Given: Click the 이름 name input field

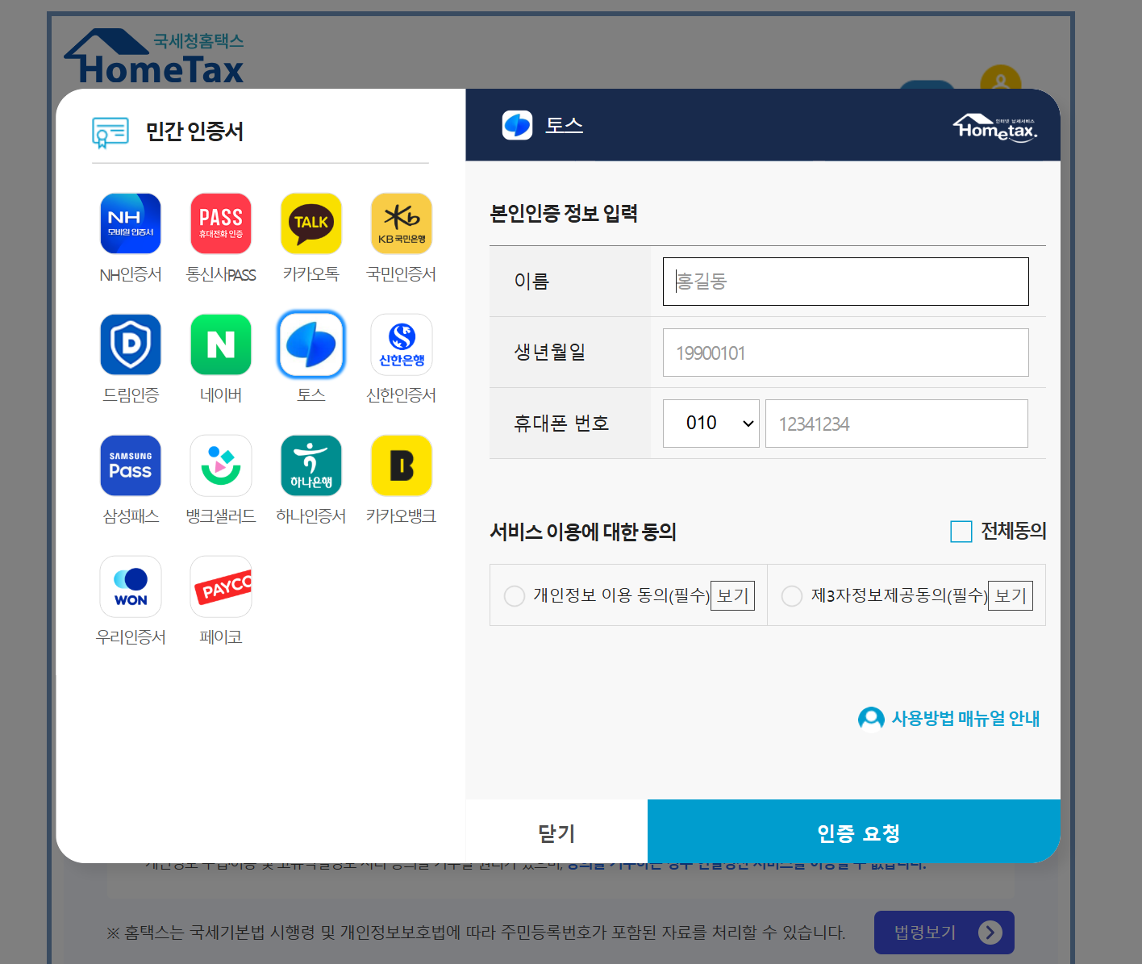Looking at the screenshot, I should 846,282.
